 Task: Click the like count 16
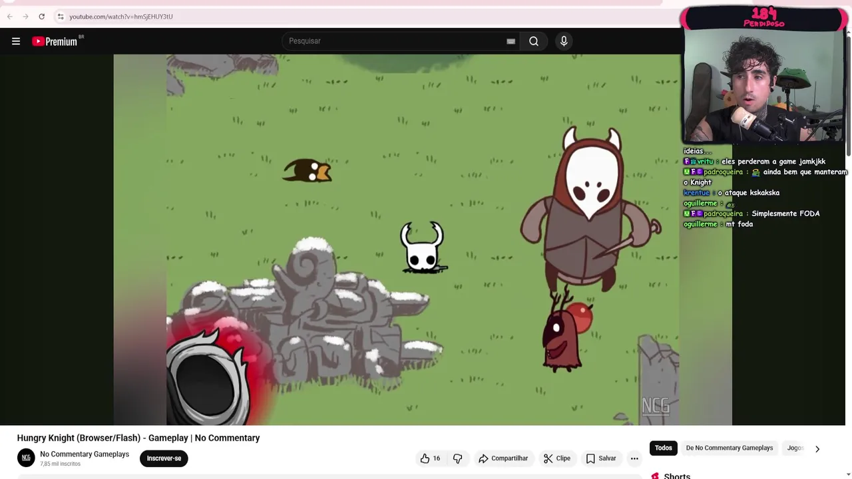[436, 458]
